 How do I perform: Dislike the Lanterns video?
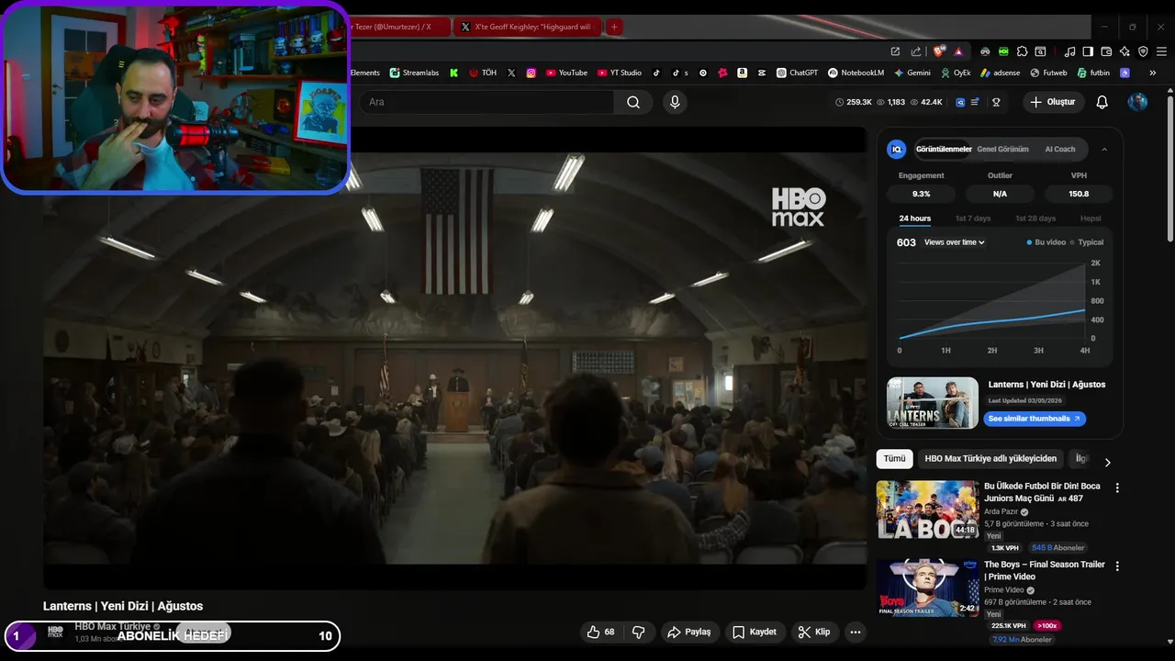(639, 632)
